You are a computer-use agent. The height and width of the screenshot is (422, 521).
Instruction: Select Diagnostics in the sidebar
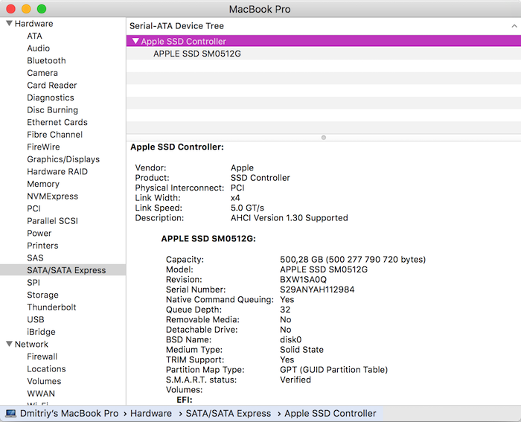51,97
